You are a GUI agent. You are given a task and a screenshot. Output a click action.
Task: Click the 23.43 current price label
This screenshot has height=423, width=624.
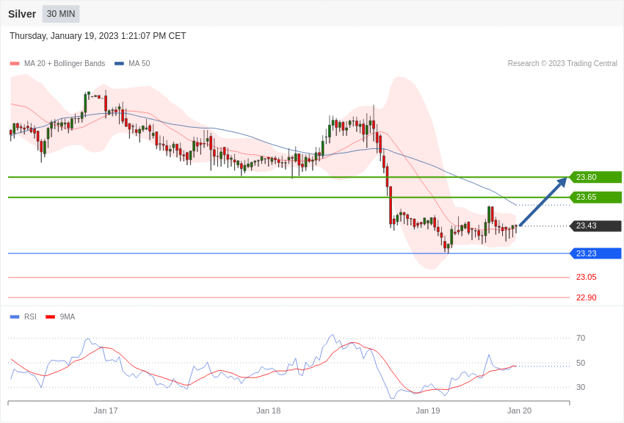(x=596, y=225)
